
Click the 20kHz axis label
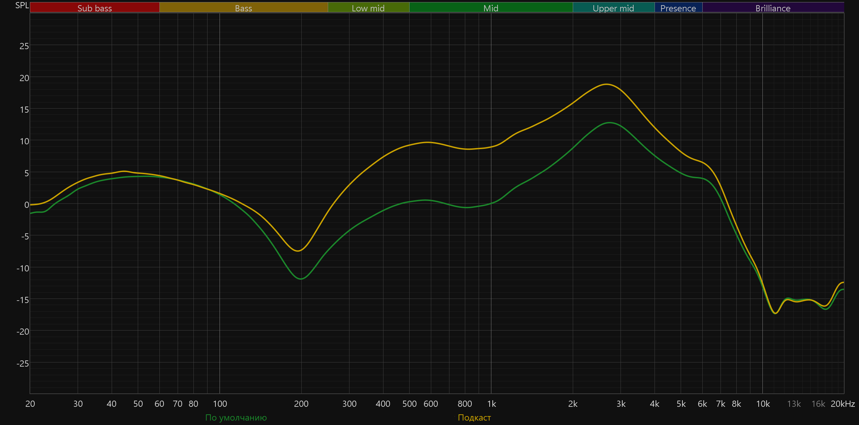[843, 404]
